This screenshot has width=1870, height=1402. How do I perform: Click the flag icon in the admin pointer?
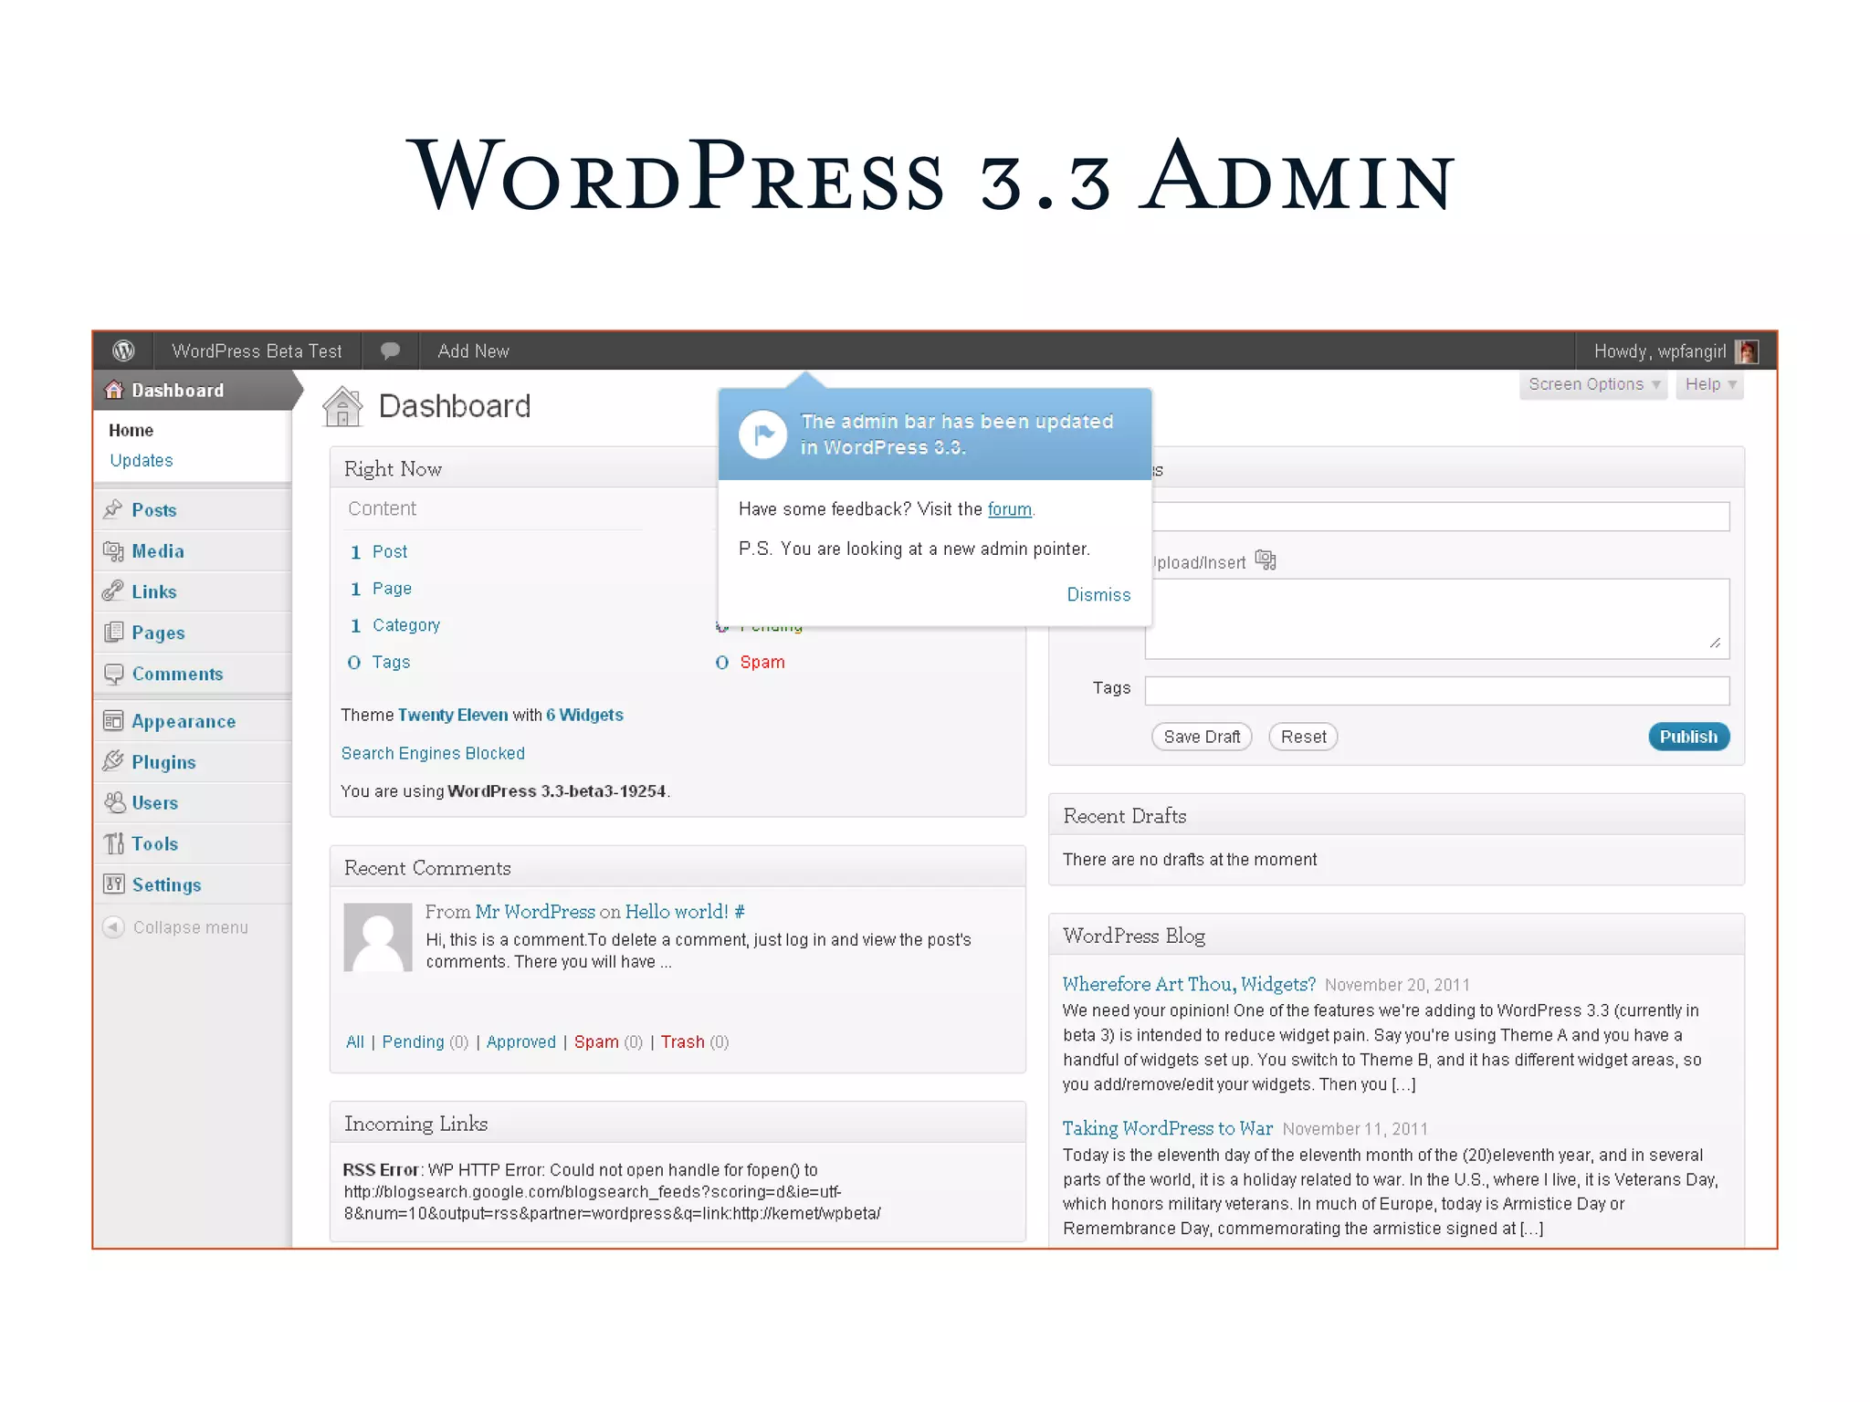click(x=763, y=434)
